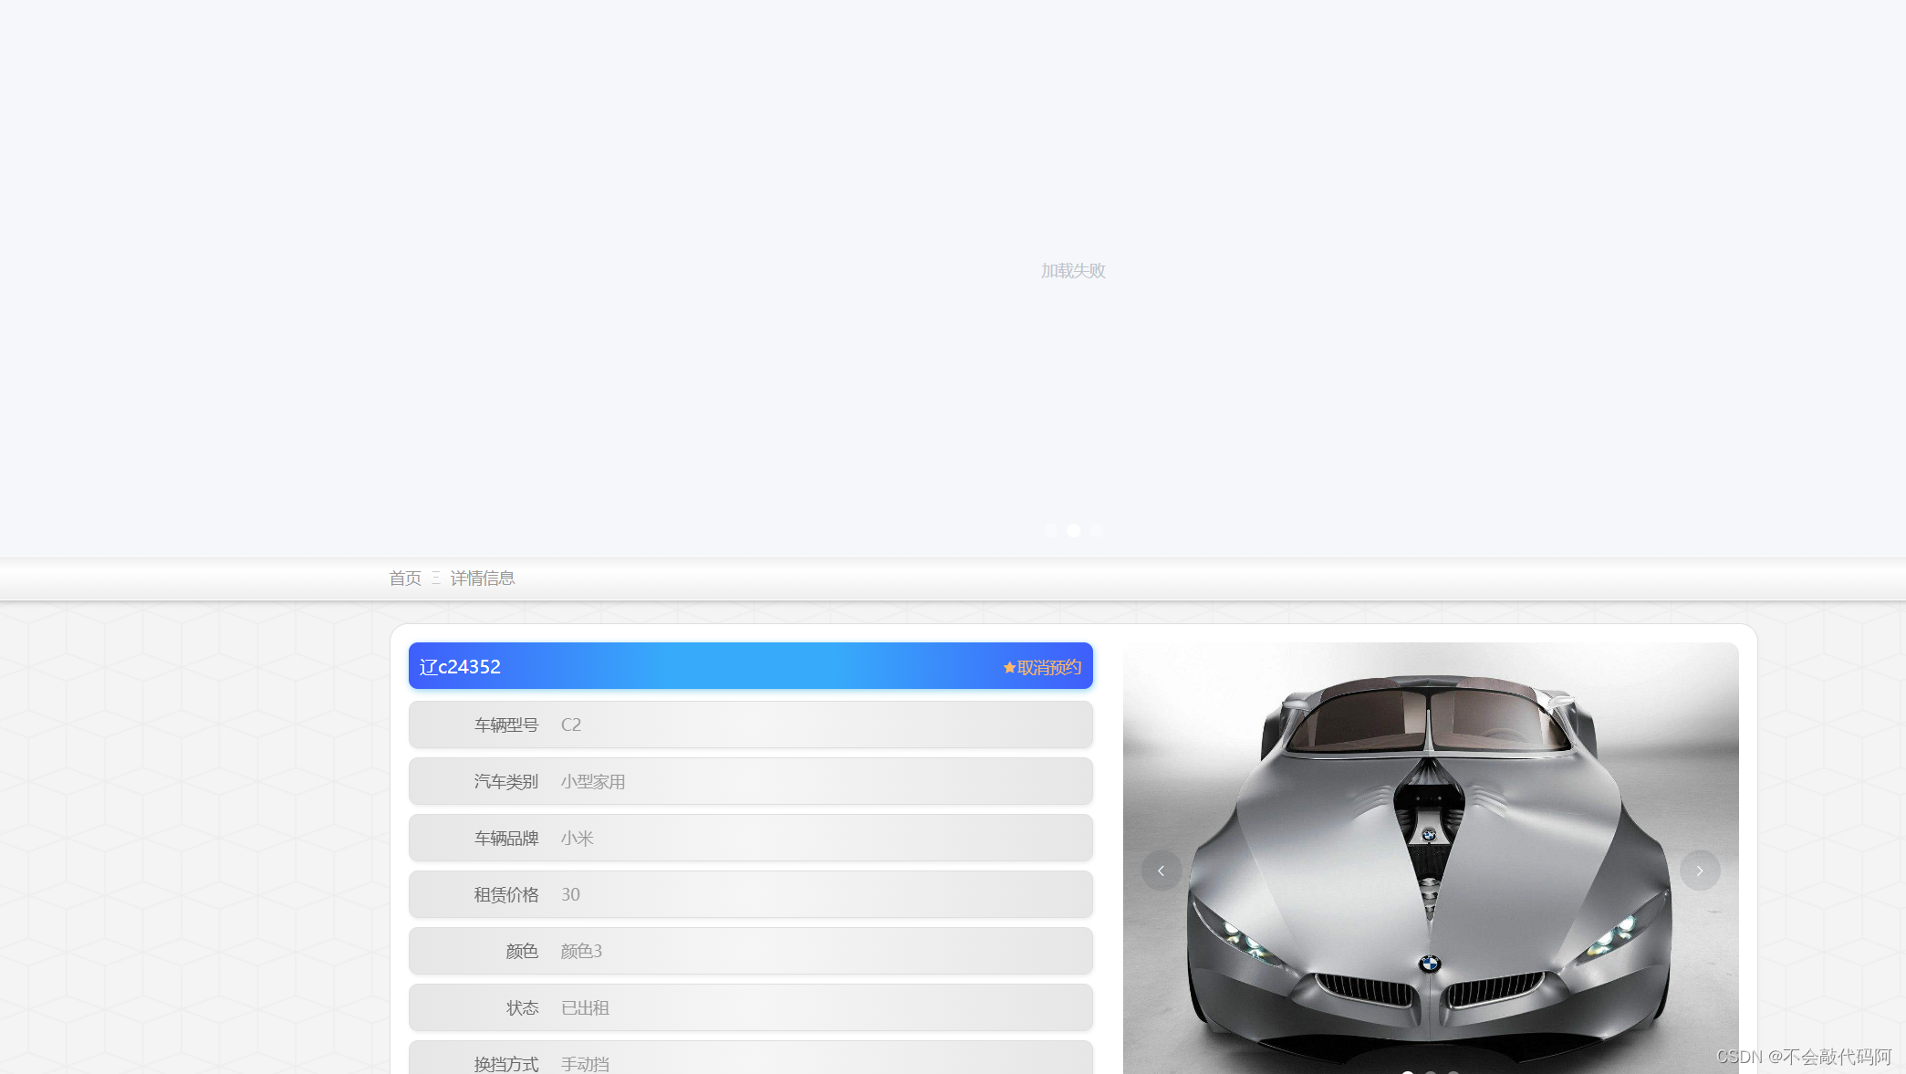Click the 详情信息 breadcrumb item
Image resolution: width=1906 pixels, height=1074 pixels.
click(483, 578)
